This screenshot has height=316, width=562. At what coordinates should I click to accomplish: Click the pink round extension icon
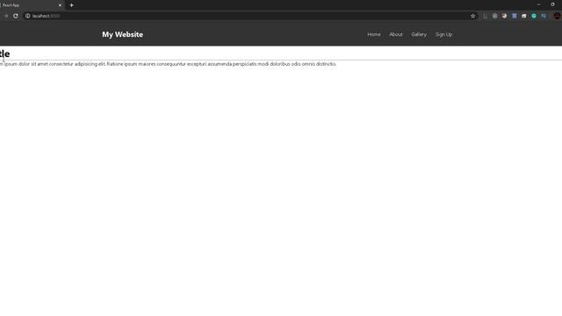click(504, 16)
